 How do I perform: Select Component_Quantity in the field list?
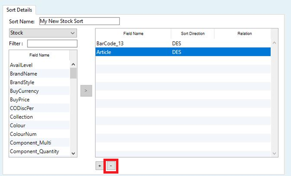coord(39,151)
